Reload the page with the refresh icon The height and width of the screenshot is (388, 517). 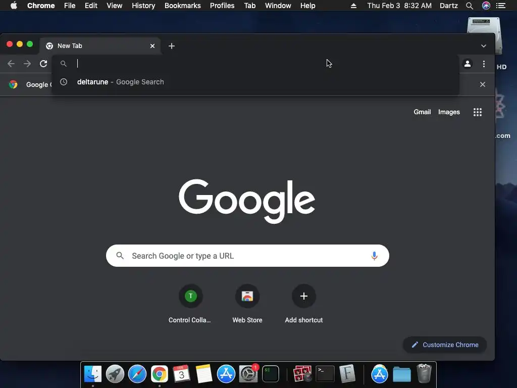click(43, 64)
